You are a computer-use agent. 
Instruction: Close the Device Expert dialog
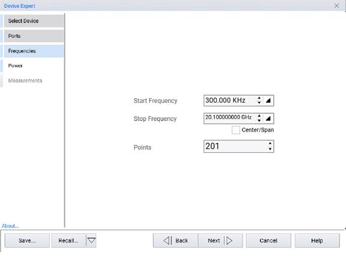tap(336, 6)
